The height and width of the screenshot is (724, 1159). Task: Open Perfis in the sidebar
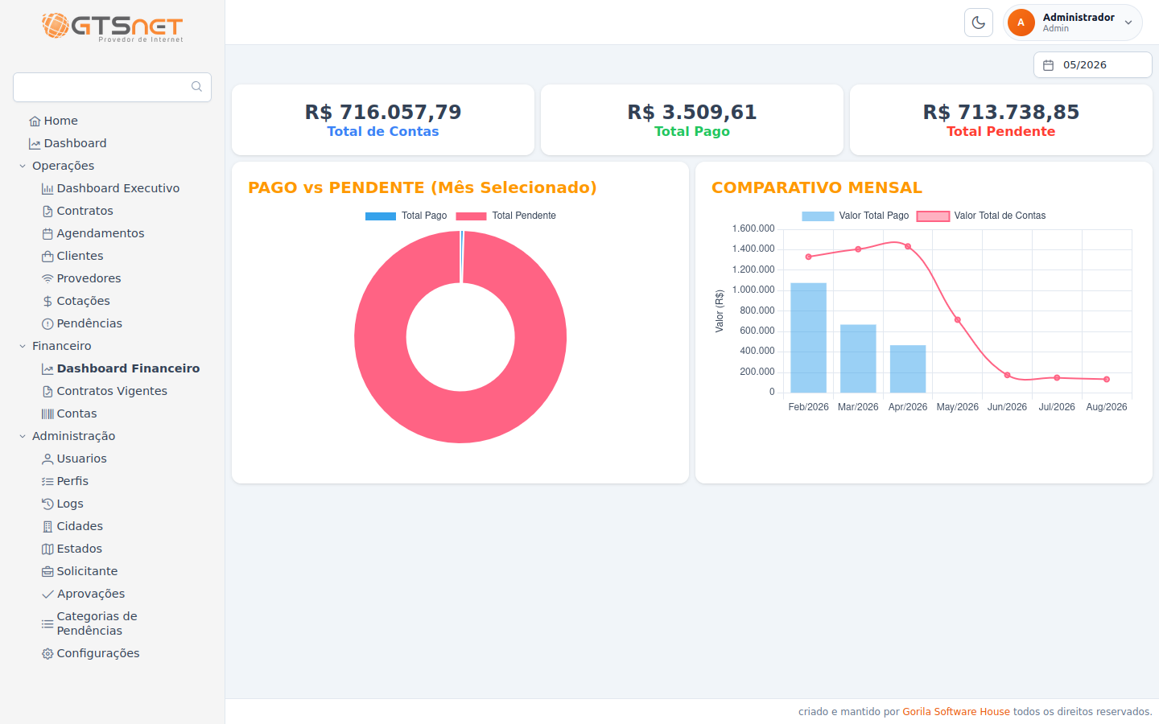72,481
